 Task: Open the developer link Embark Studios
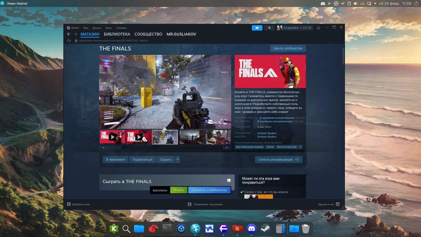click(267, 133)
